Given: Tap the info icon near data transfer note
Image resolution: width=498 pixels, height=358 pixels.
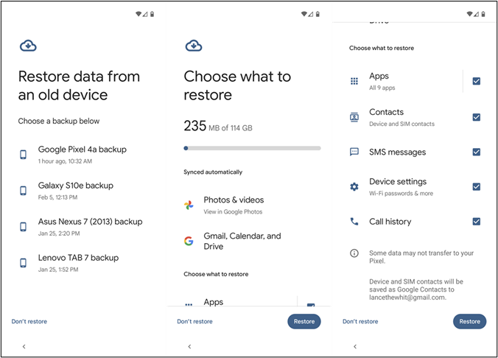Looking at the screenshot, I should 354,253.
